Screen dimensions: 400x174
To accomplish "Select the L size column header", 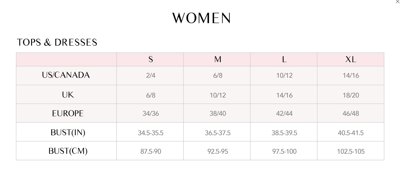I will tap(284, 59).
